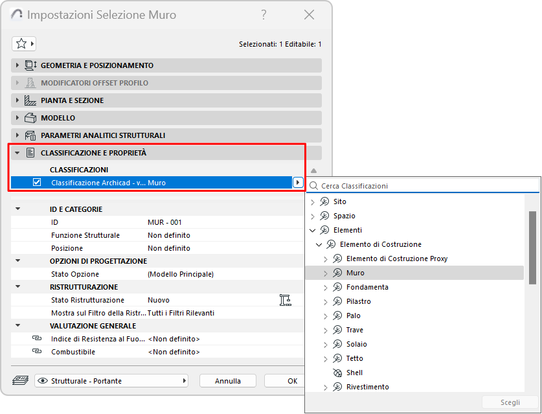Click the icon next to Pilastro
Screen dimensions: 542x414
337,301
